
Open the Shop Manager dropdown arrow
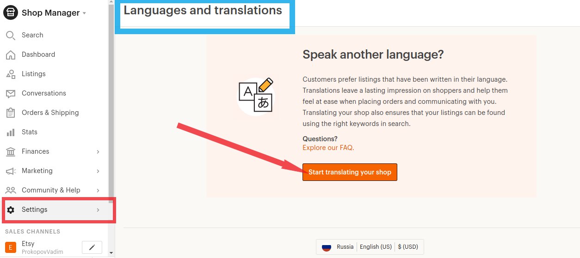84,13
